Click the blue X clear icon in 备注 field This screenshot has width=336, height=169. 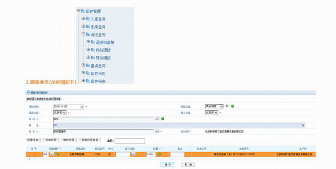(303, 125)
